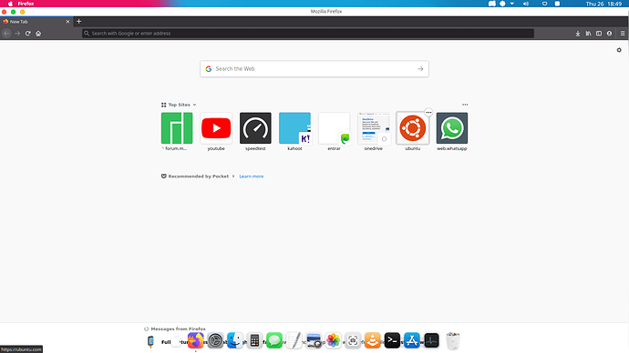This screenshot has width=629, height=353.
Task: Click the round white tray icon
Action: (x=502, y=4)
